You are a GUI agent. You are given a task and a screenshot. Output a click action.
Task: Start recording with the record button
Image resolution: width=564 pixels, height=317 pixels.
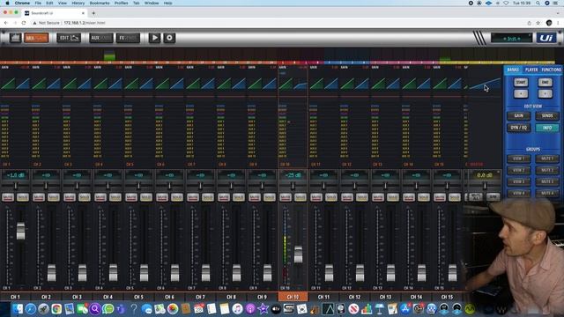pyautogui.click(x=169, y=38)
